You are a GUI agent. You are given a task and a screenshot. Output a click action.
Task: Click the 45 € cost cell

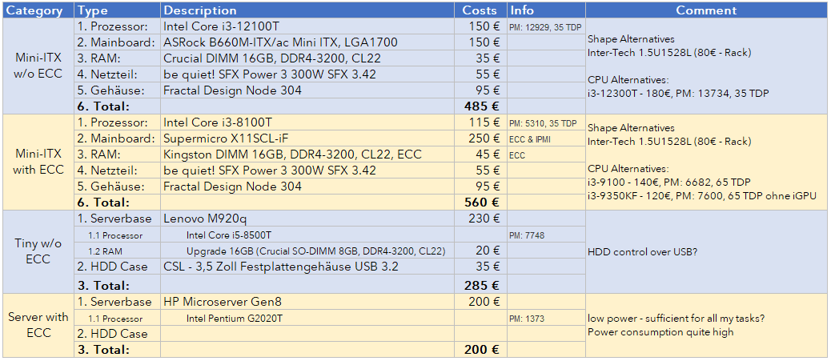tap(480, 154)
